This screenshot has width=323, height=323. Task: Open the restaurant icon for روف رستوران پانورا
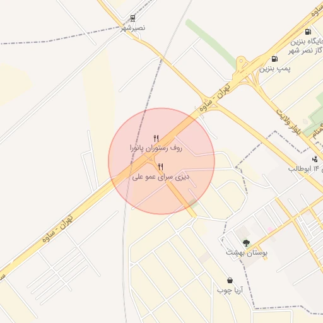click(156, 138)
